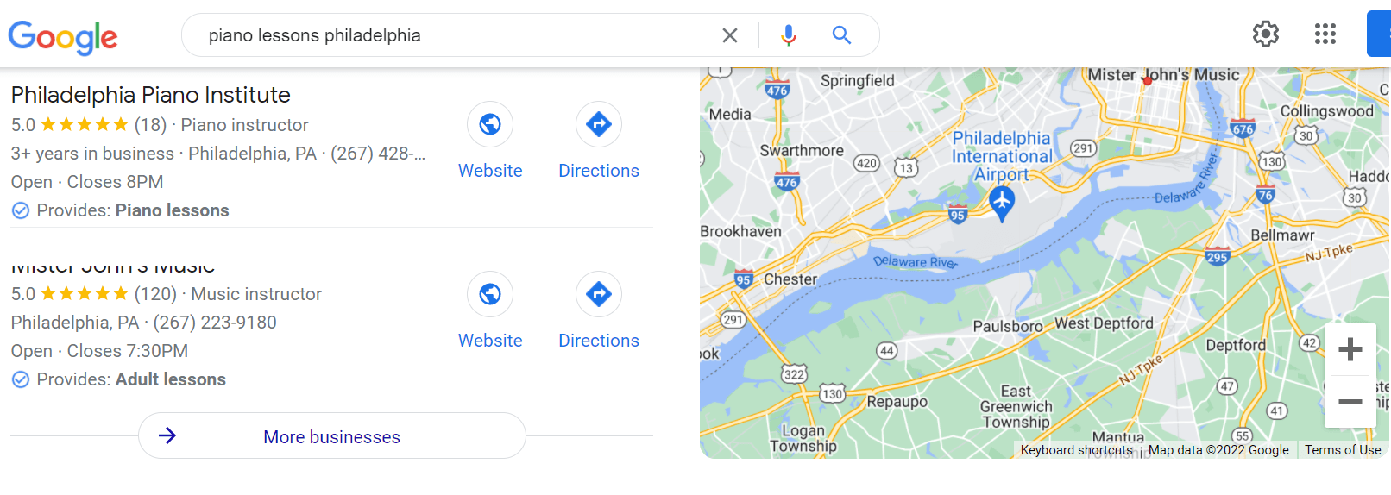The image size is (1391, 495).
Task: Get directions to Philadelphia Piano Institute icon
Action: tap(599, 125)
